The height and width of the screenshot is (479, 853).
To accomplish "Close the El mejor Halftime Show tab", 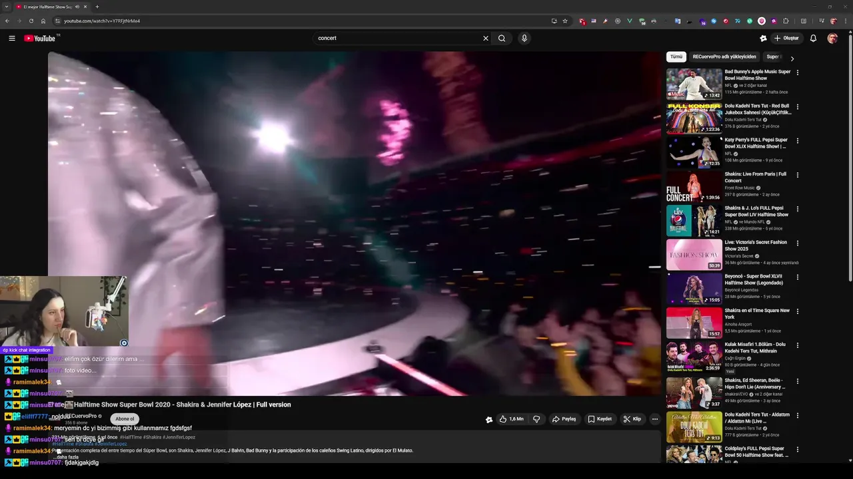I will 85,7.
